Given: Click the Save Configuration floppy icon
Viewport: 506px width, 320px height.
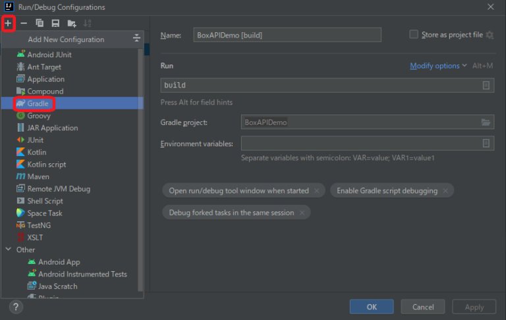Looking at the screenshot, I should pos(55,23).
